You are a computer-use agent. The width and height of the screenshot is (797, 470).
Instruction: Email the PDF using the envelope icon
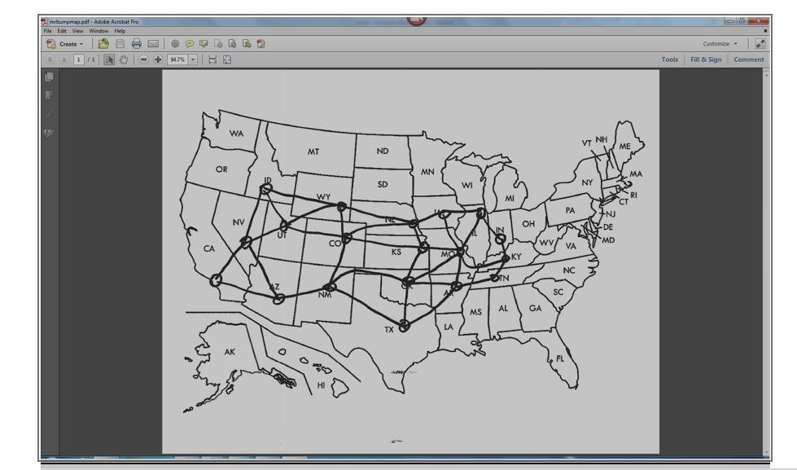coord(151,43)
